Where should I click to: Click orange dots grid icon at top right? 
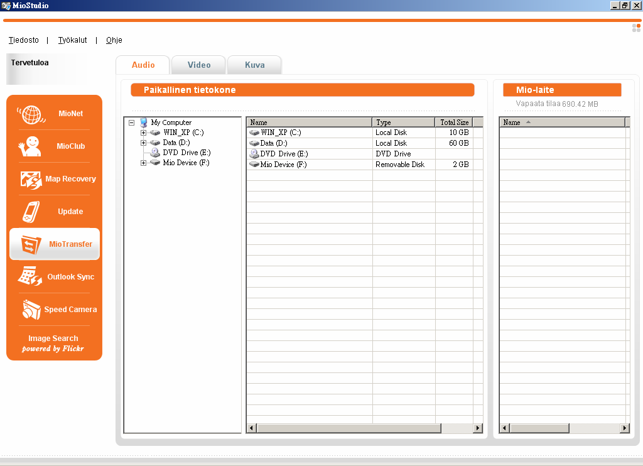pos(636,28)
